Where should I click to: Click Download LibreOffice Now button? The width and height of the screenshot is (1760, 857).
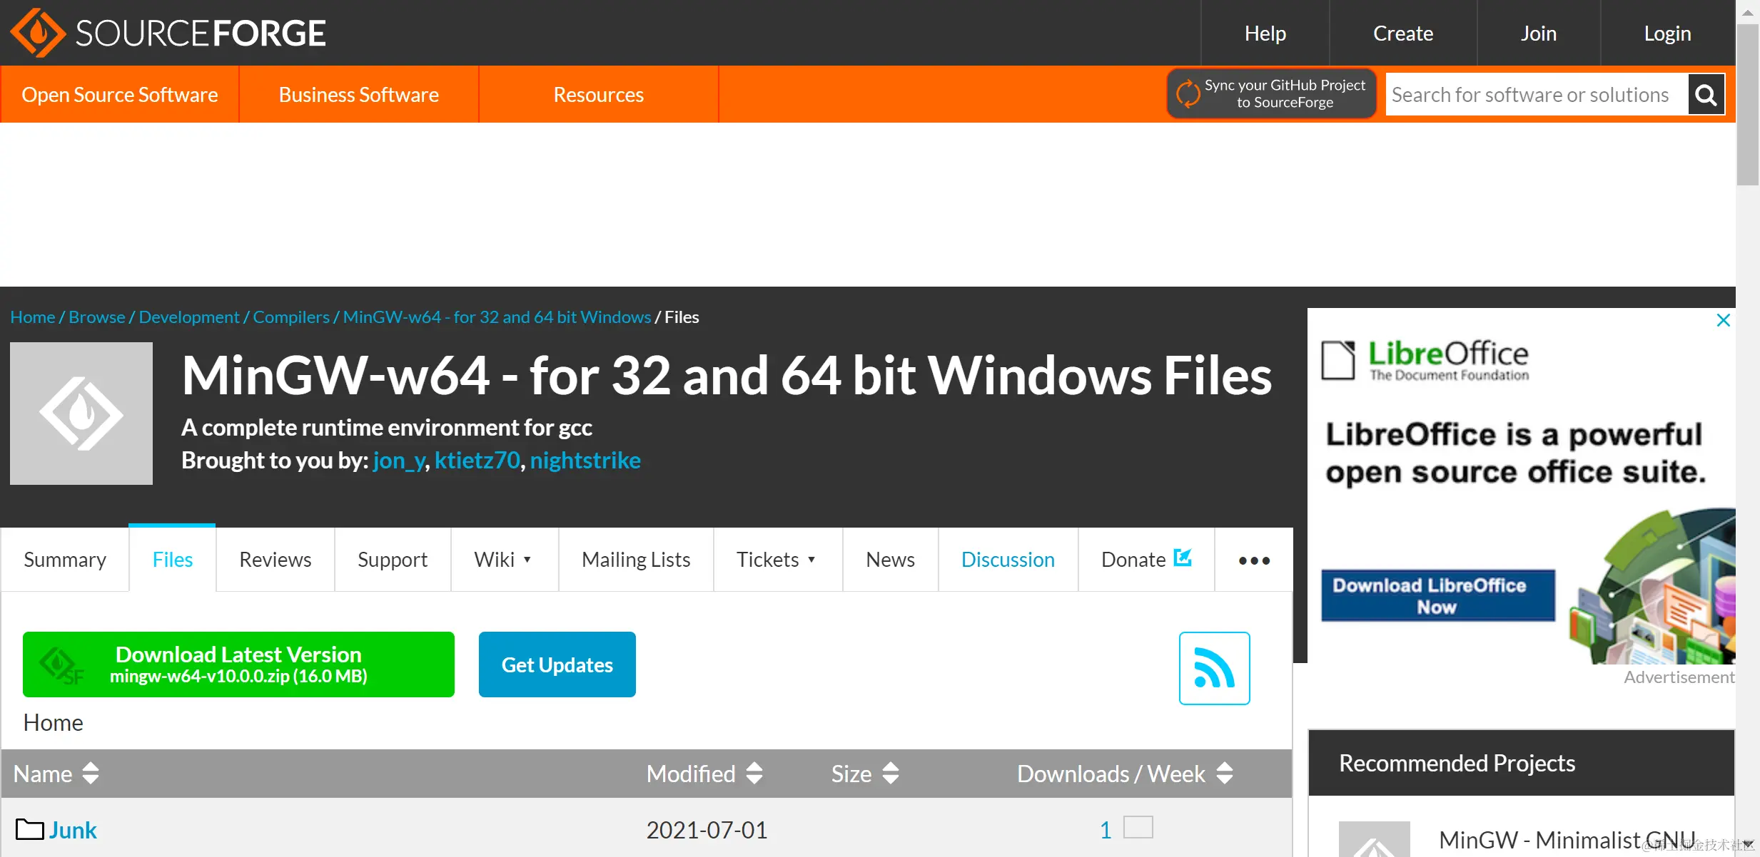coord(1437,596)
